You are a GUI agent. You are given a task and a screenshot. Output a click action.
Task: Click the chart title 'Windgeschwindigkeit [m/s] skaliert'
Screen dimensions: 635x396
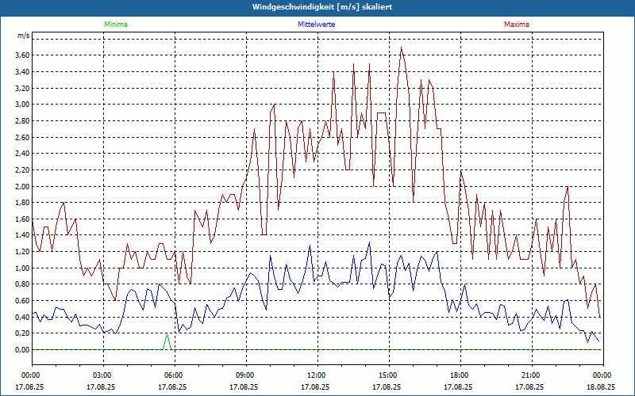pos(322,7)
